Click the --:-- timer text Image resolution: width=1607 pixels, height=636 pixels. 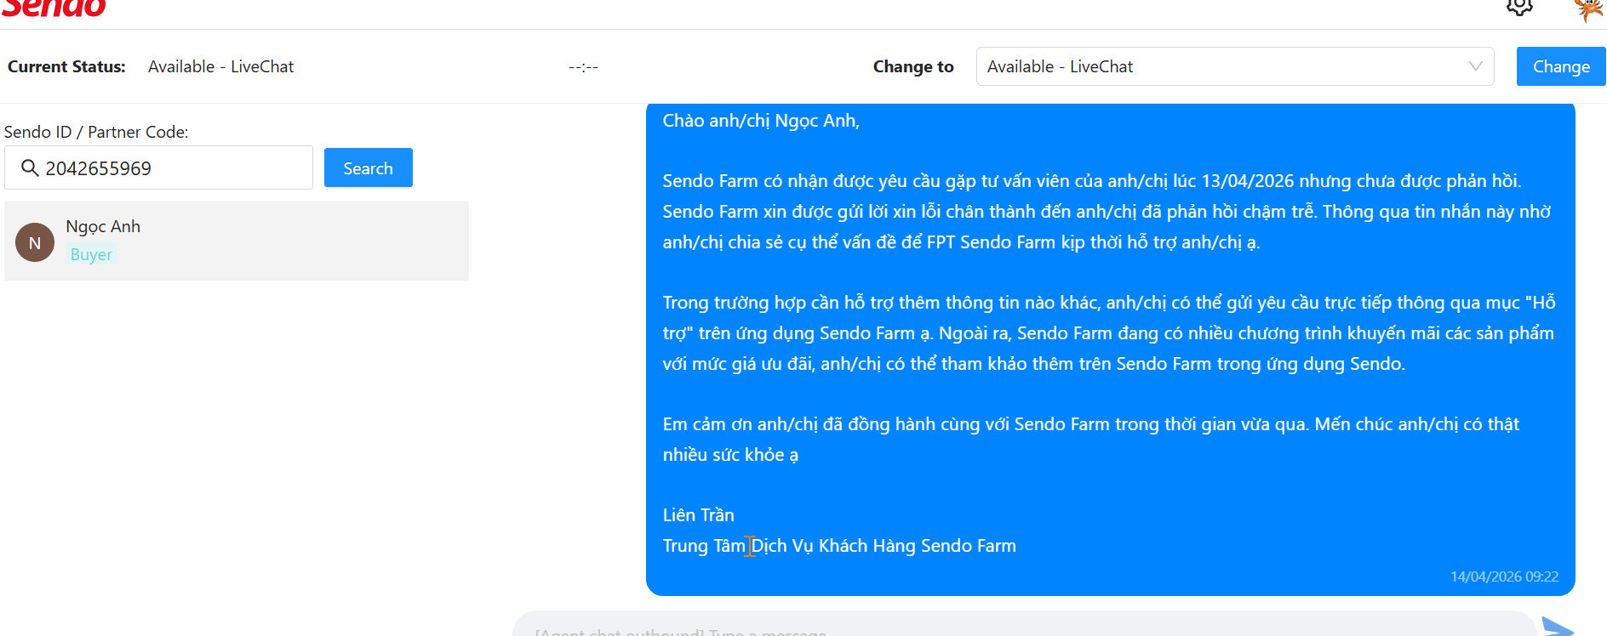(584, 66)
